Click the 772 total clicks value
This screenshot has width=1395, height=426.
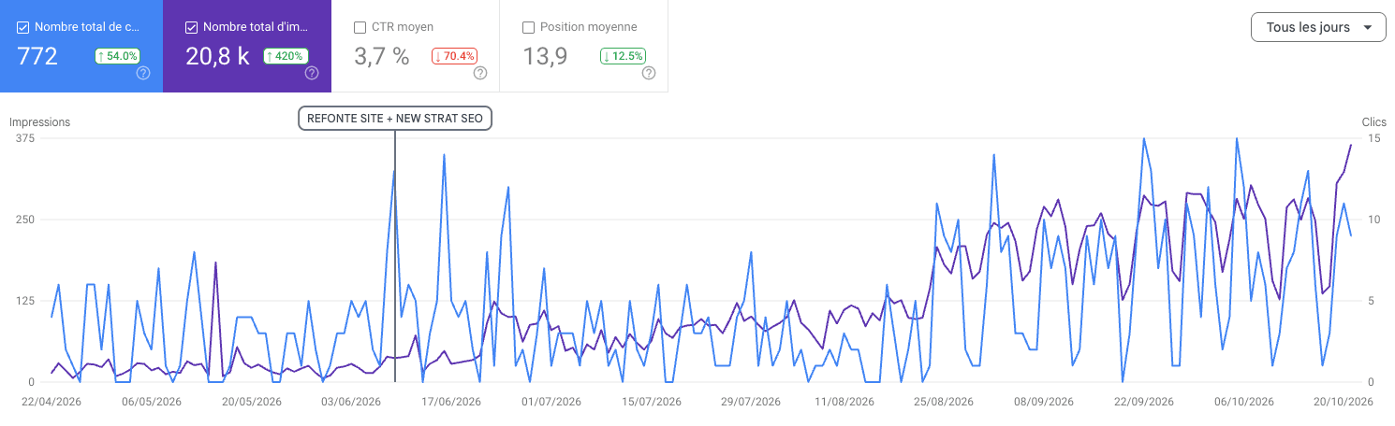tap(38, 56)
